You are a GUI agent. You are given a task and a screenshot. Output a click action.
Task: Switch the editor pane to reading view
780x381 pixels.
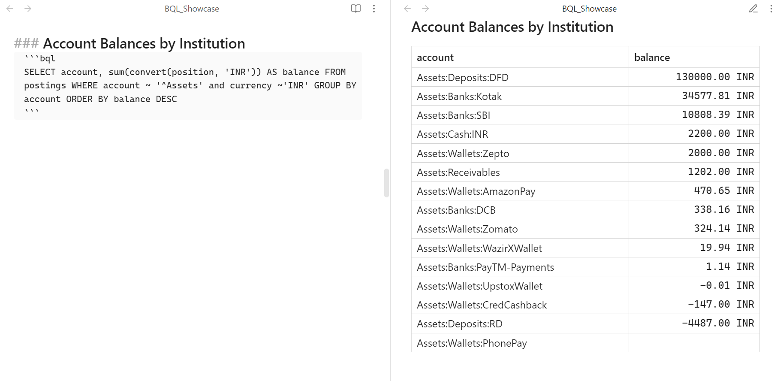coord(355,9)
